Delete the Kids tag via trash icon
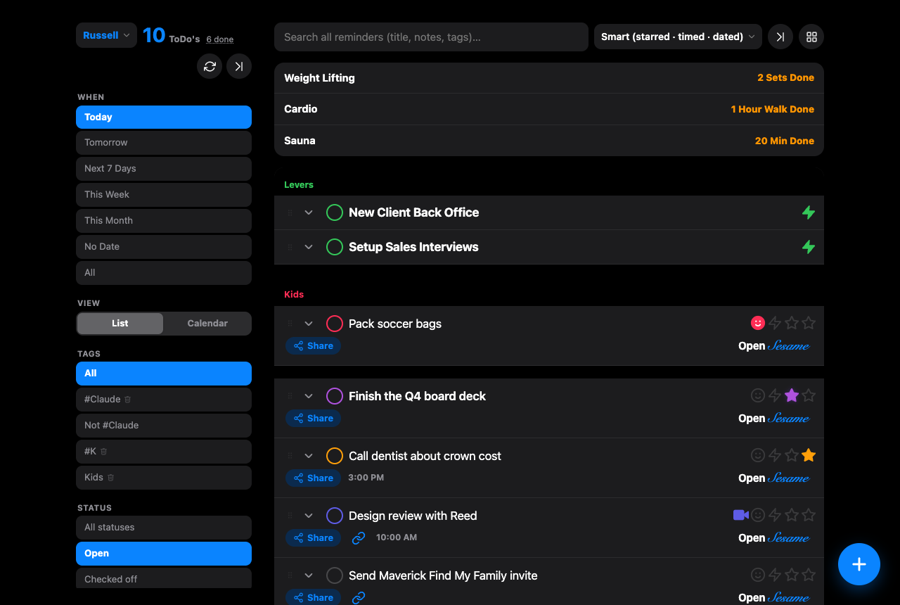The height and width of the screenshot is (605, 900). click(x=110, y=477)
